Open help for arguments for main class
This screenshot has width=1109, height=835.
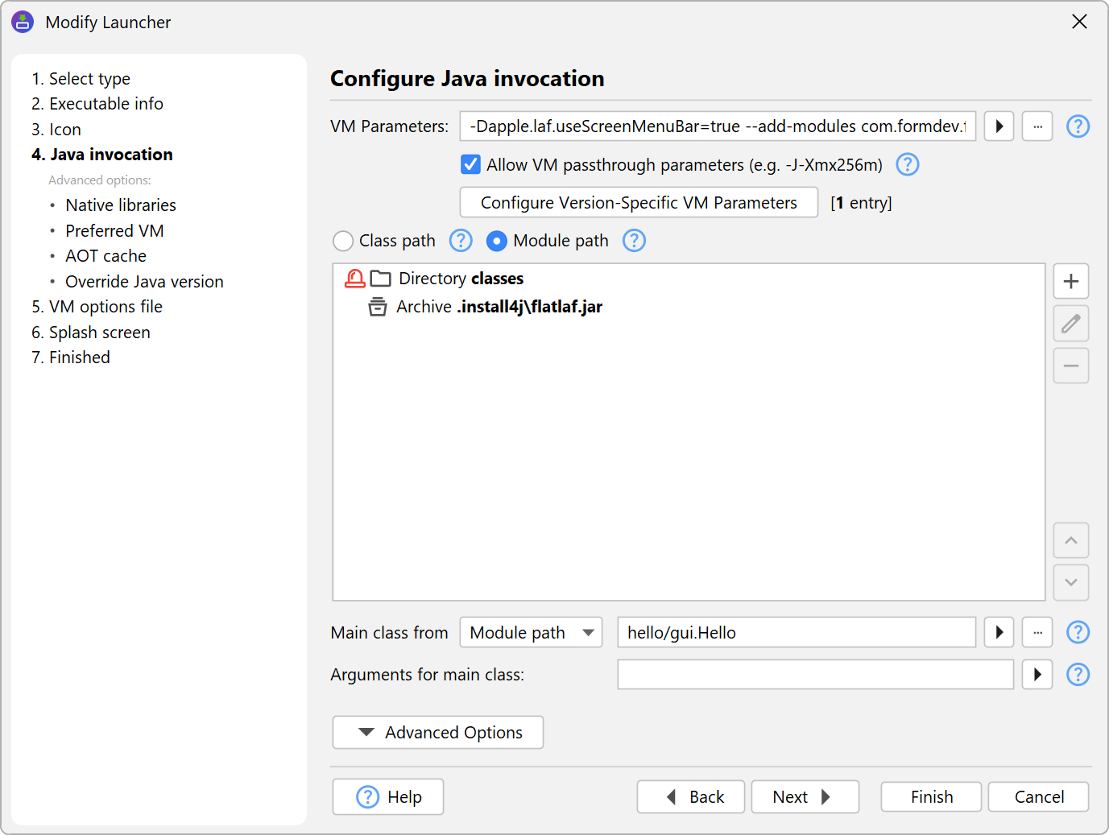pyautogui.click(x=1078, y=674)
